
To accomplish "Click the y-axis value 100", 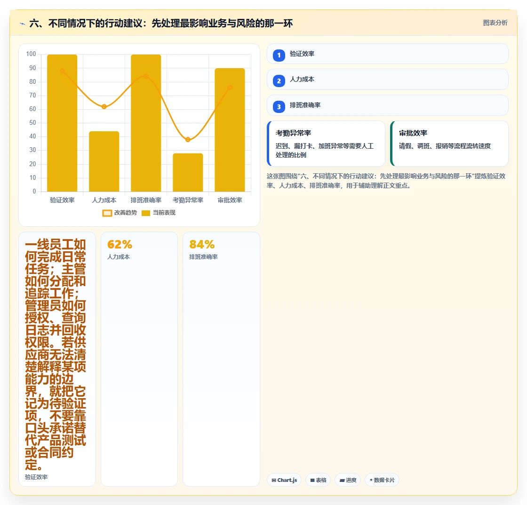I will click(x=31, y=54).
